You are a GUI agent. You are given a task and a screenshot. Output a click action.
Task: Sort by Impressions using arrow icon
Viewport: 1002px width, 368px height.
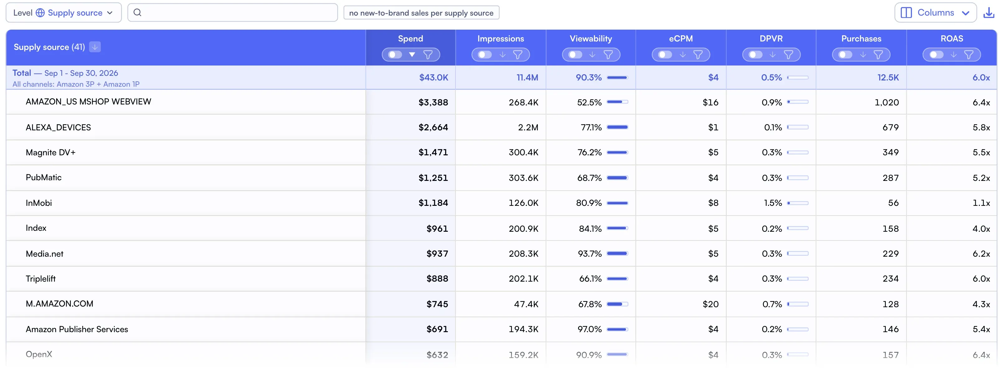503,55
